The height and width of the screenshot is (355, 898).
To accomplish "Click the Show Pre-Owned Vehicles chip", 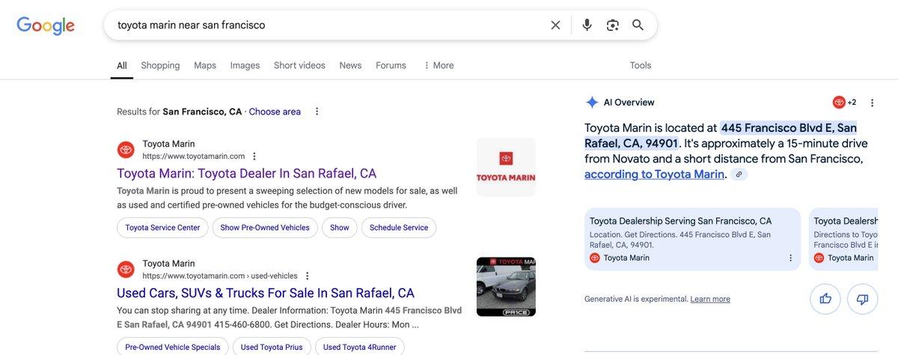I will coord(265,228).
